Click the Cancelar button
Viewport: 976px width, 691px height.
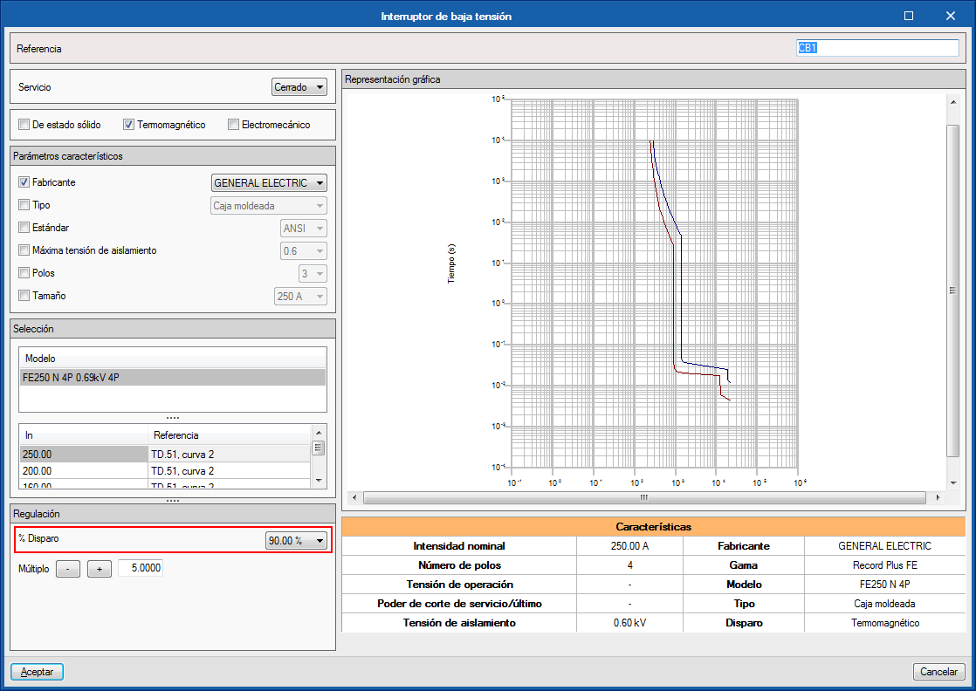click(938, 672)
